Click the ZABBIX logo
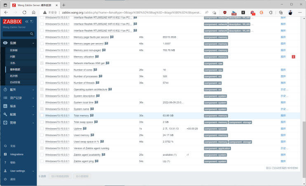Screen dimensions: 306x186 [12, 22]
